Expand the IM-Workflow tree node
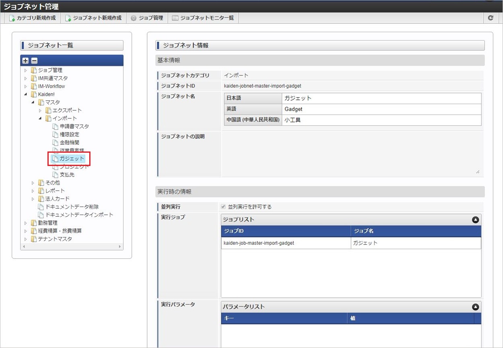The width and height of the screenshot is (503, 348). point(26,86)
